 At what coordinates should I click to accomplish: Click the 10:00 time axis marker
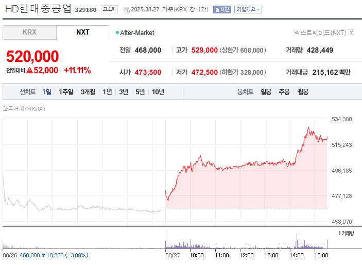click(x=197, y=255)
